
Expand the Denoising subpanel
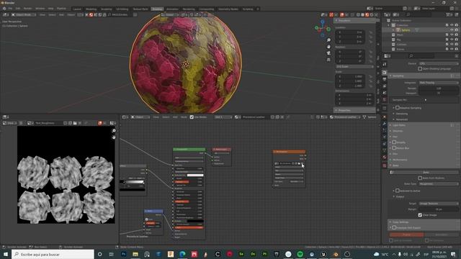401,114
